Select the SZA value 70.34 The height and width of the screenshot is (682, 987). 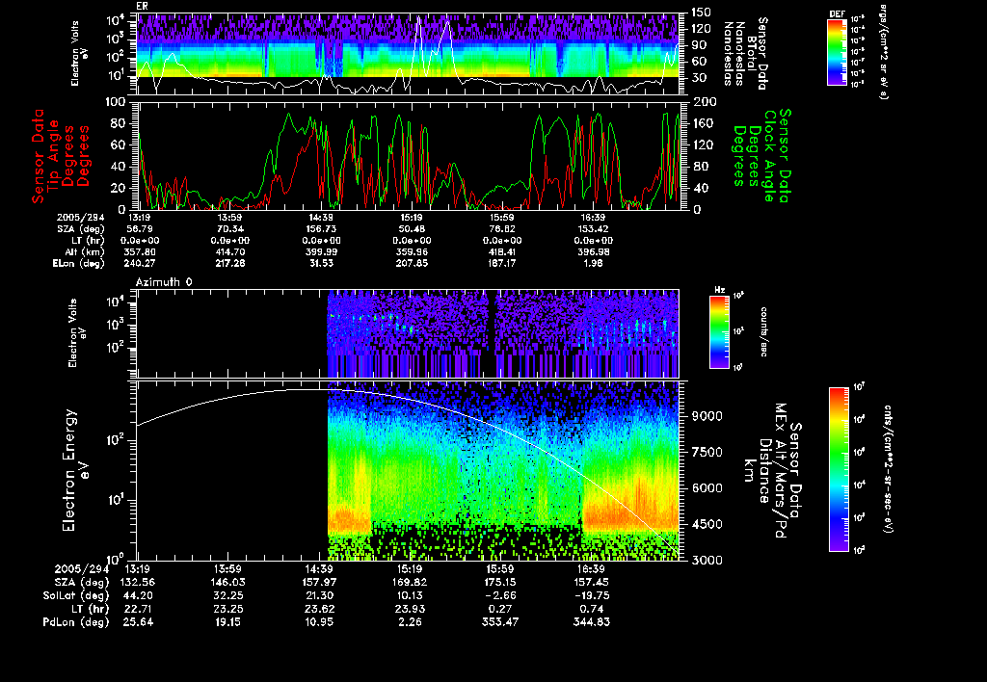229,229
